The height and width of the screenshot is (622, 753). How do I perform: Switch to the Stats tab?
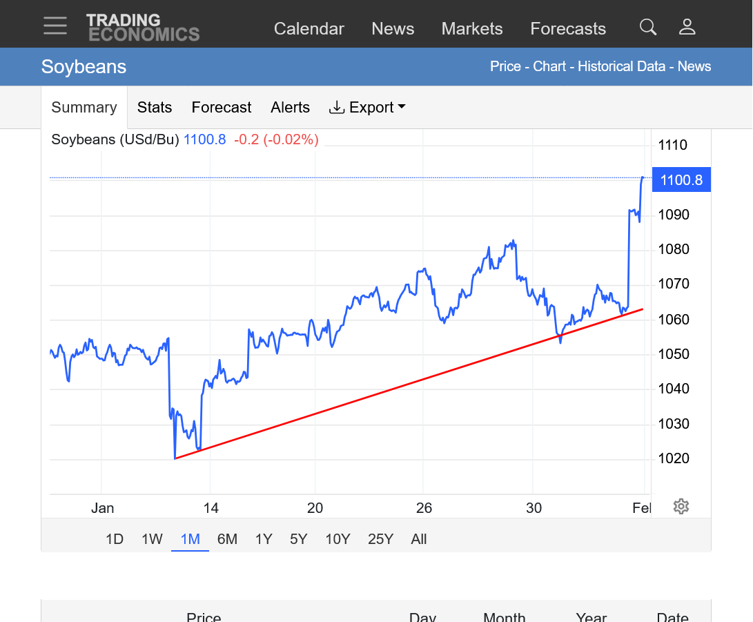click(x=155, y=108)
